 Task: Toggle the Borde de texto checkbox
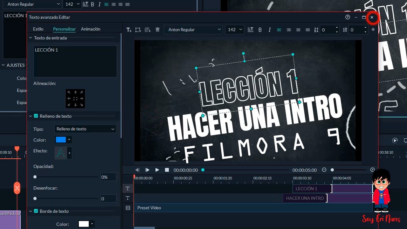pos(36,211)
